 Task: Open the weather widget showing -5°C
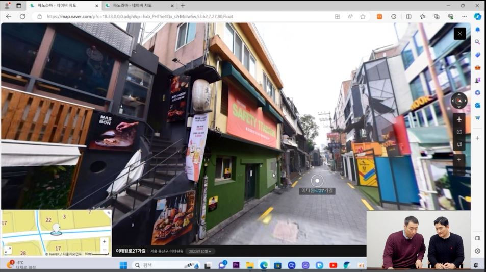point(21,264)
